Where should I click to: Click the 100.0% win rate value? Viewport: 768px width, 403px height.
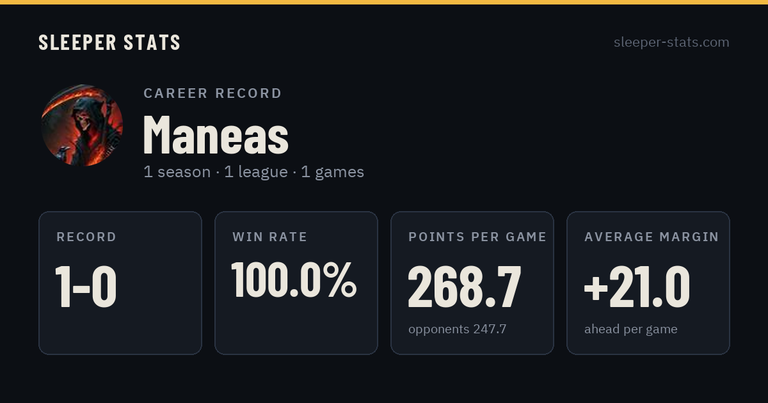click(x=294, y=279)
